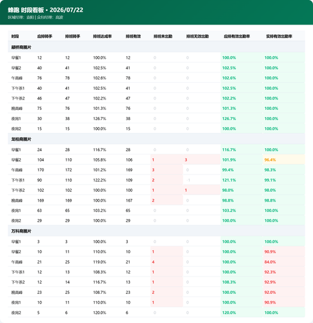The height and width of the screenshot is (323, 313).
Task: Click the 排班无效出勤 column header
Action: pos(197,36)
